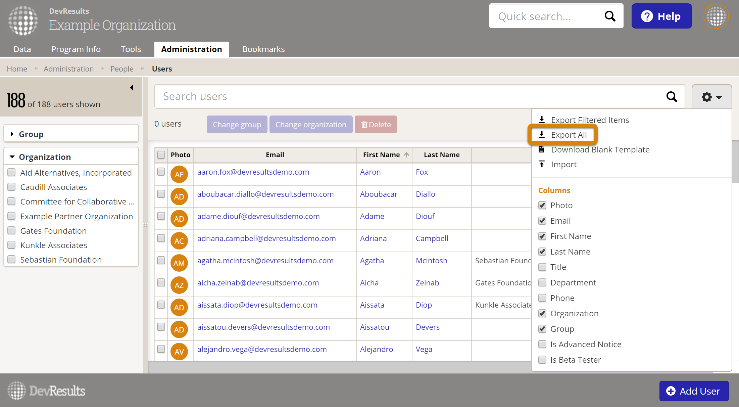The image size is (739, 407).
Task: Open the Program Info tab
Action: 76,49
